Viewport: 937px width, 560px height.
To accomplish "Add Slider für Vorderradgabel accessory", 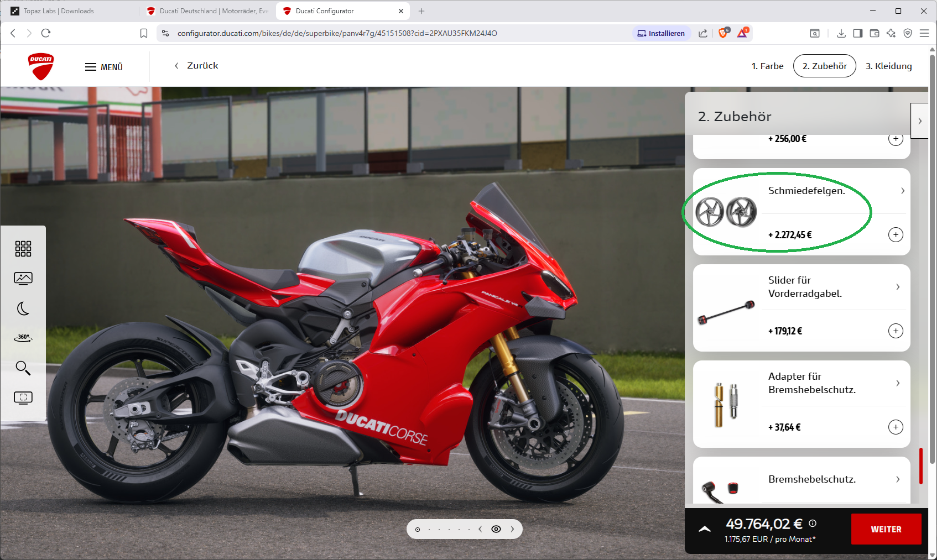I will pos(896,331).
